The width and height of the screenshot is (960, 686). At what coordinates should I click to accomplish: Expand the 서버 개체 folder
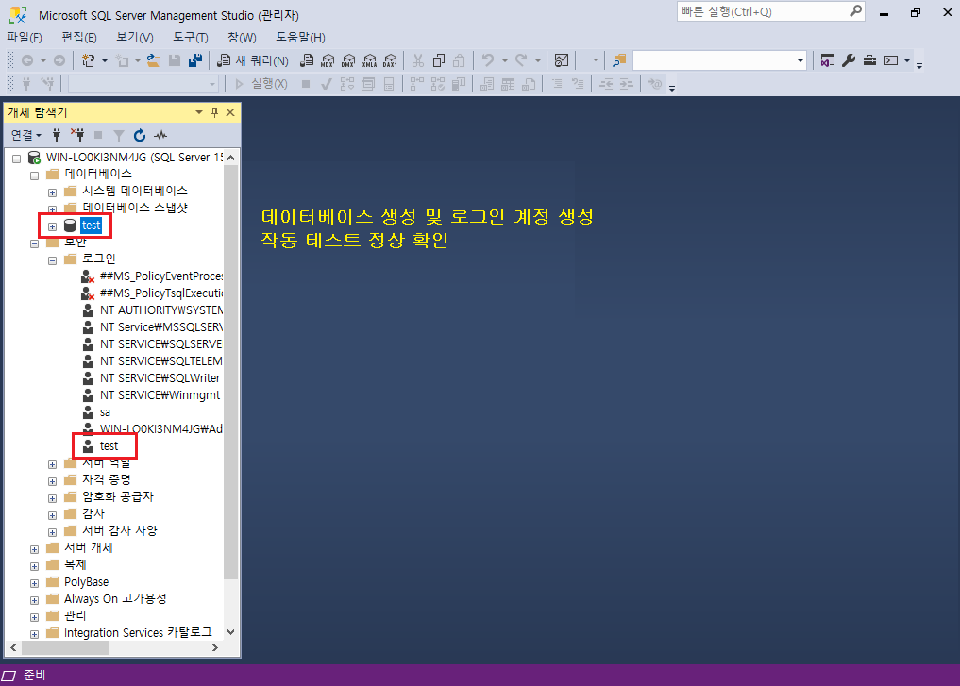click(34, 549)
